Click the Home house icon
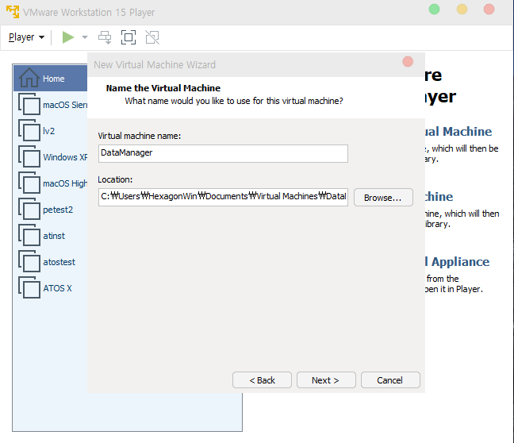Image resolution: width=514 pixels, height=443 pixels. pos(29,78)
